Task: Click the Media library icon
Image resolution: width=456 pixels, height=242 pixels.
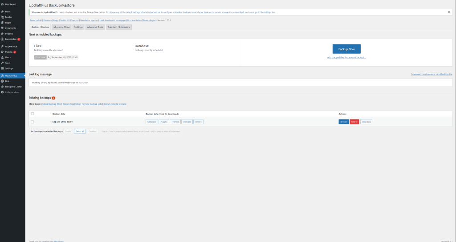Action: coord(2,16)
